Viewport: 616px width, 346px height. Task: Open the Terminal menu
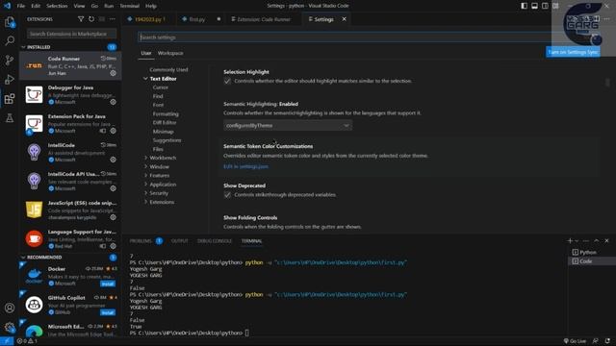click(x=130, y=6)
